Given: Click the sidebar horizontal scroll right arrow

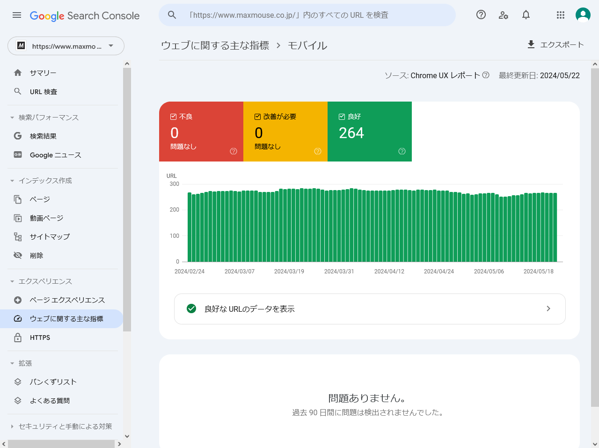Looking at the screenshot, I should [x=119, y=444].
